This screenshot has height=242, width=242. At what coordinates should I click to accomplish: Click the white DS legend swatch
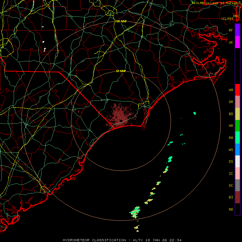tap(237, 161)
